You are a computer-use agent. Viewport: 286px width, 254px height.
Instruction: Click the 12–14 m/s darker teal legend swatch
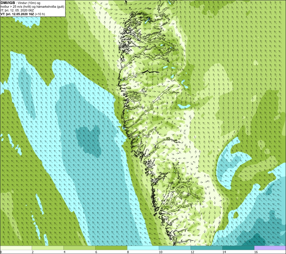coord(206,248)
